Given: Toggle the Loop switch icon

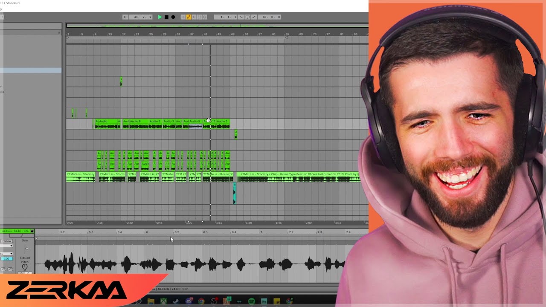Looking at the screenshot, I should (x=247, y=17).
